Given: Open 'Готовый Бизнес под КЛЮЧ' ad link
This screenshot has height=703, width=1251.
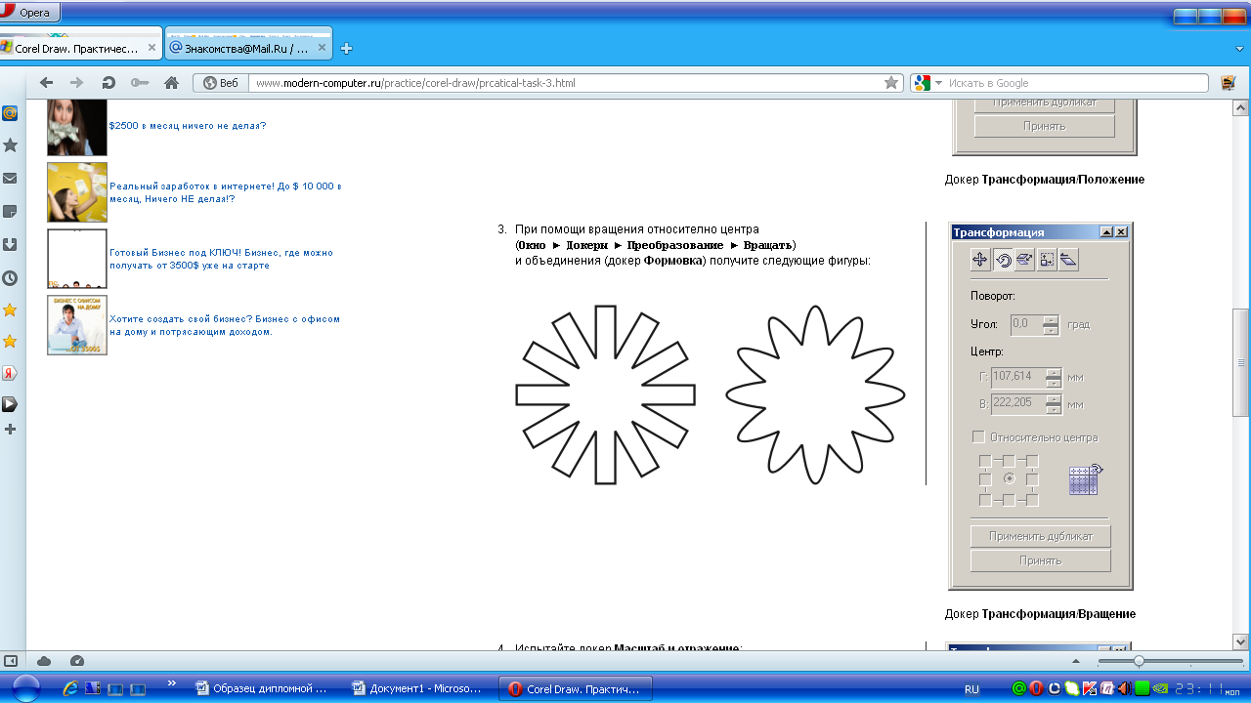Looking at the screenshot, I should [x=225, y=259].
